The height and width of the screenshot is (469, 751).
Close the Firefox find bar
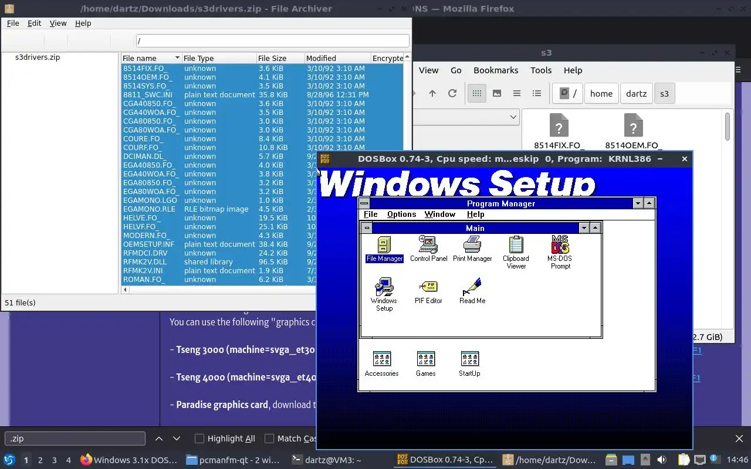pos(739,439)
